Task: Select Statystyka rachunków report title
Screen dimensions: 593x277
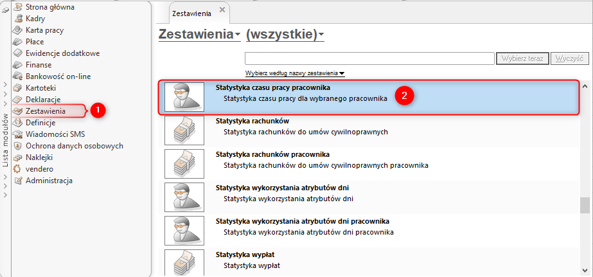Action: pos(252,121)
